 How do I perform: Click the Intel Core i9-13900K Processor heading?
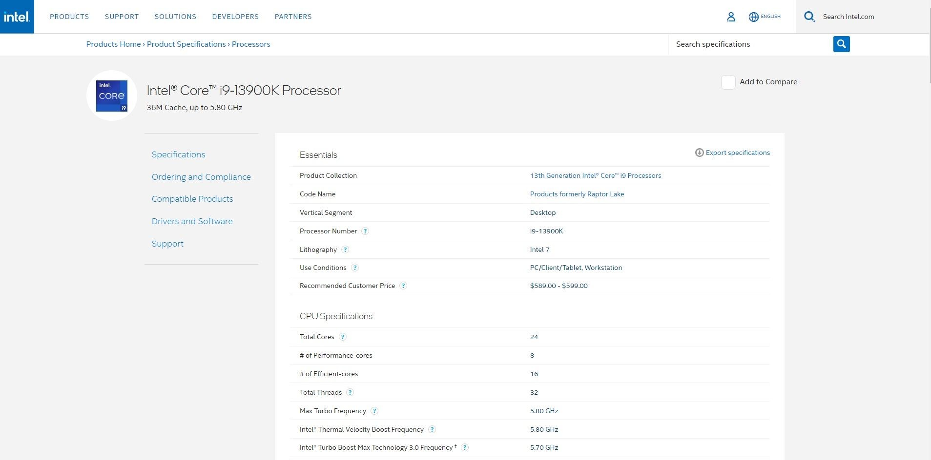point(244,90)
